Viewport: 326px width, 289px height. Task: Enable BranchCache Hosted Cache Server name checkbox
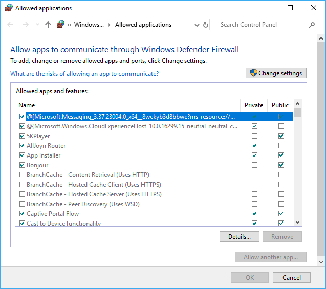22,194
